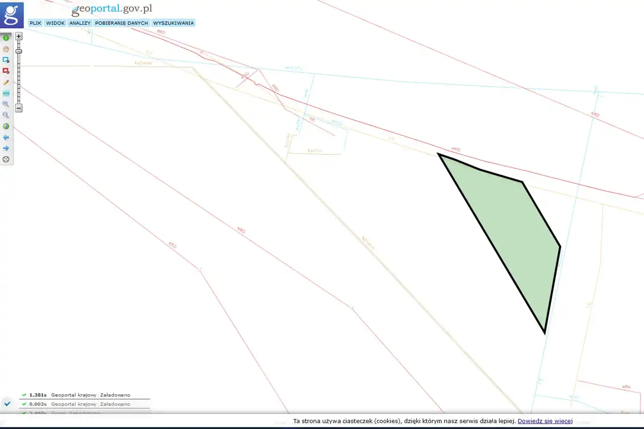Click the zoom level slider handle
Viewport: 644px width, 429px height.
coord(19,51)
